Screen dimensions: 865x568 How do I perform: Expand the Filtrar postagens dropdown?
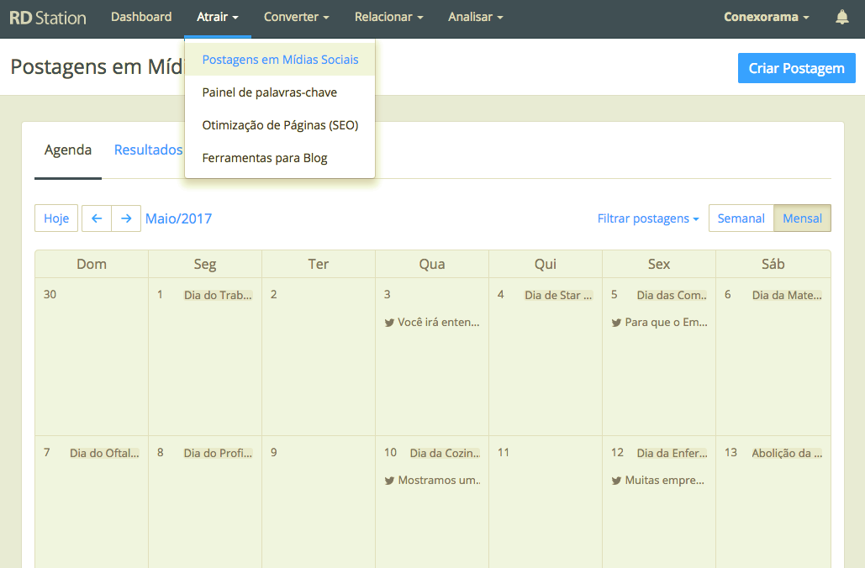click(648, 218)
